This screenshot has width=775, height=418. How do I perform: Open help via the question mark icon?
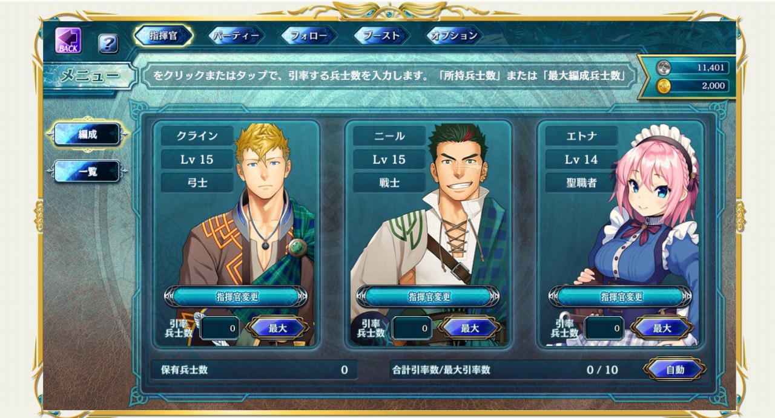point(108,43)
